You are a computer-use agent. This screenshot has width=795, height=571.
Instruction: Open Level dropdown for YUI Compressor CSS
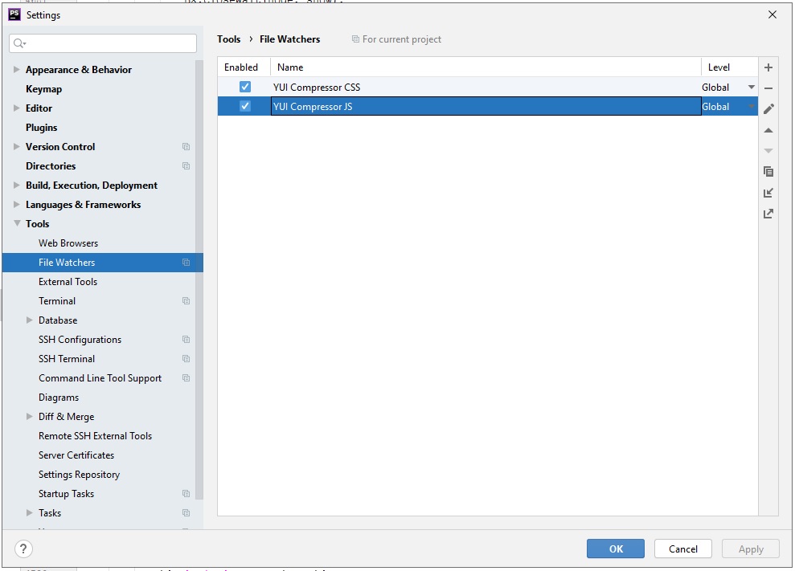(x=751, y=88)
